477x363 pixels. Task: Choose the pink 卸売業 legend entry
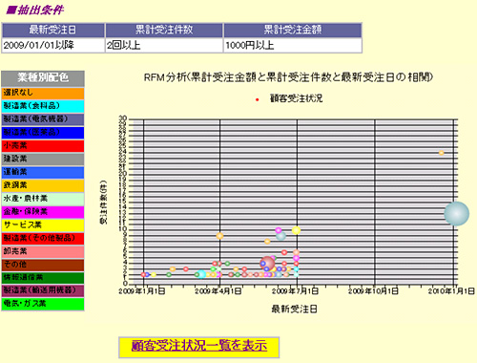43,251
